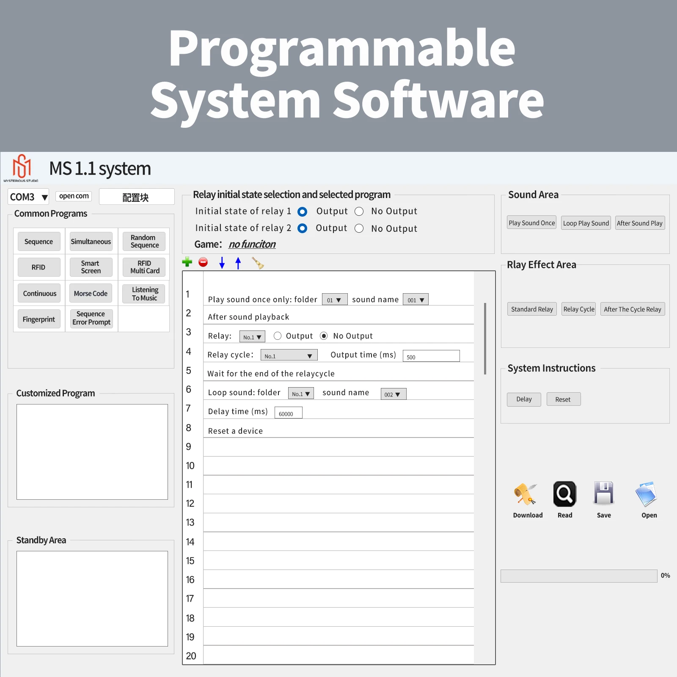Select Output radio in row 3 Relay

tap(278, 336)
